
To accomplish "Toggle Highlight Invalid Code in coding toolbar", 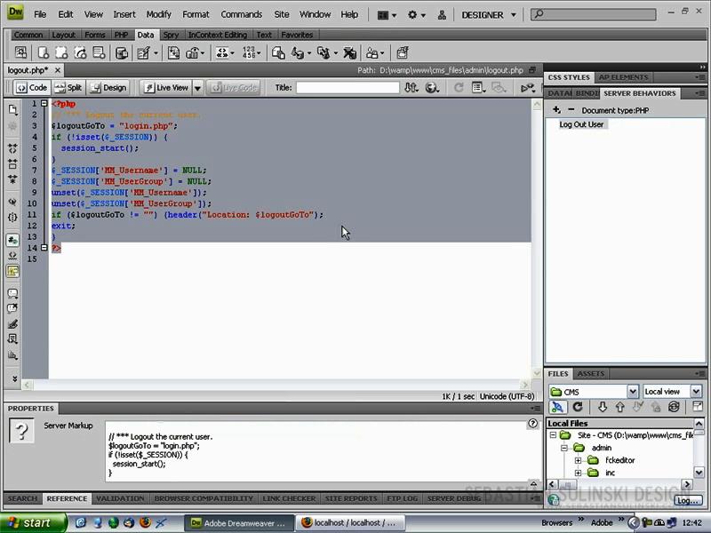I will (12, 256).
